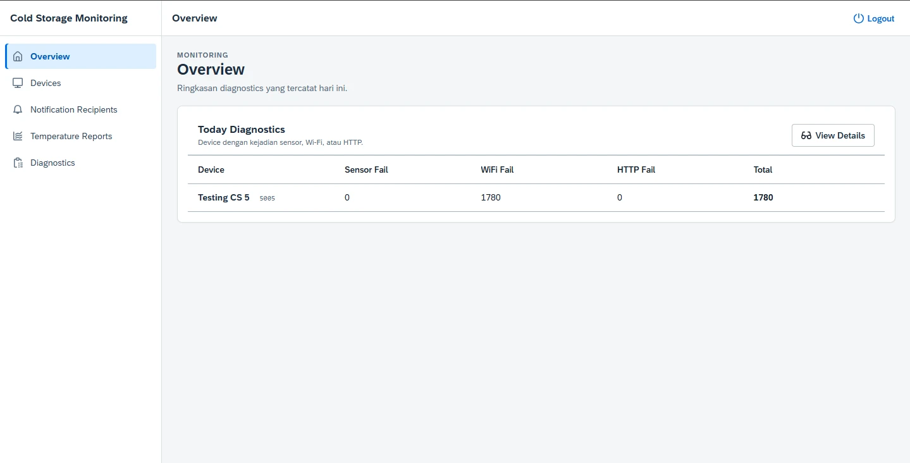Open View Details for Today Diagnostics
Image resolution: width=910 pixels, height=463 pixels.
tap(833, 135)
